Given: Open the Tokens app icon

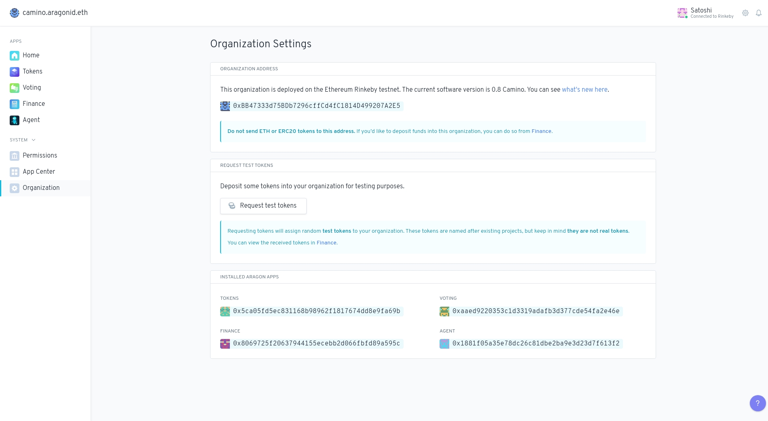Looking at the screenshot, I should (x=15, y=72).
